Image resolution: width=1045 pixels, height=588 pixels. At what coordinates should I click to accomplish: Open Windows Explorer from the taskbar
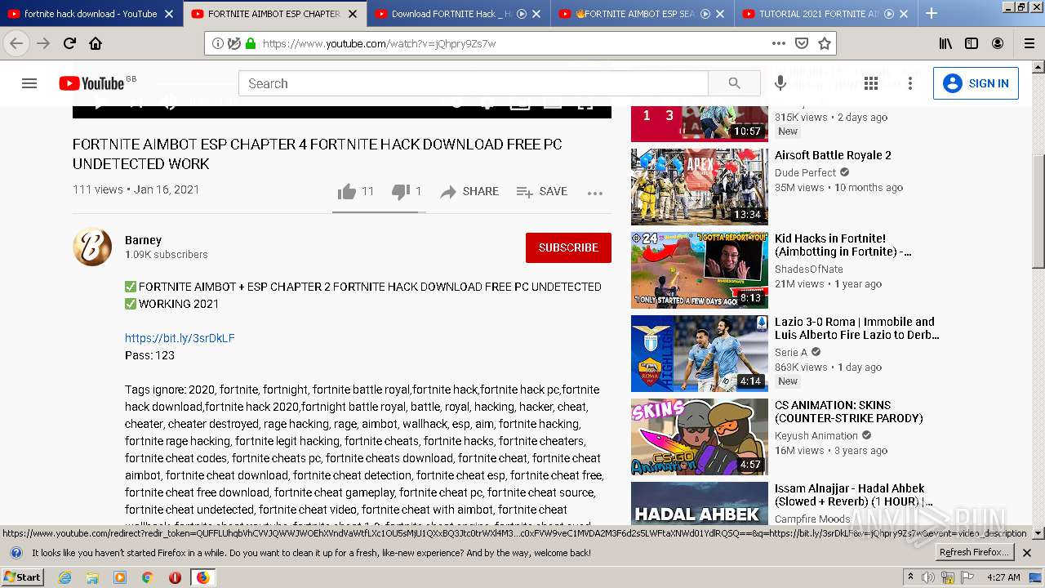92,577
